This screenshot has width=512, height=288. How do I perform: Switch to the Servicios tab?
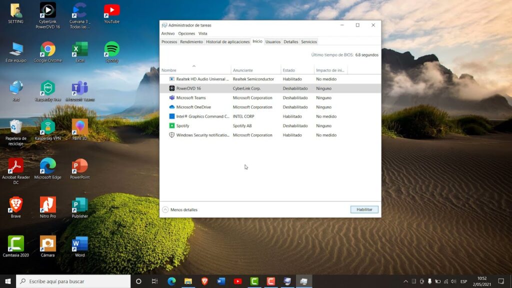(x=308, y=41)
